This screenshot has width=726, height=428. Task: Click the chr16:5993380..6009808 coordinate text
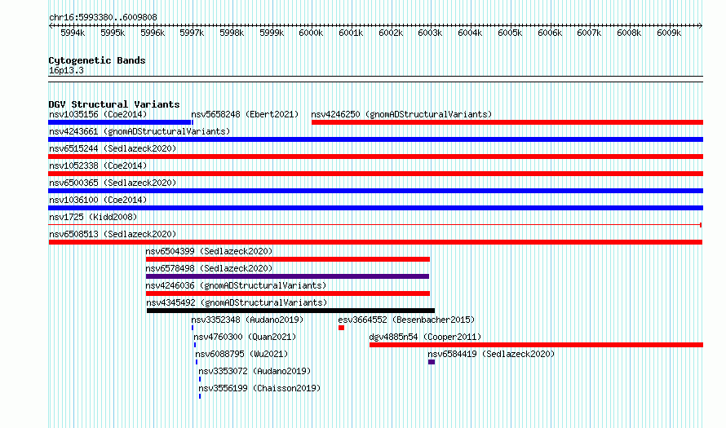pyautogui.click(x=103, y=18)
